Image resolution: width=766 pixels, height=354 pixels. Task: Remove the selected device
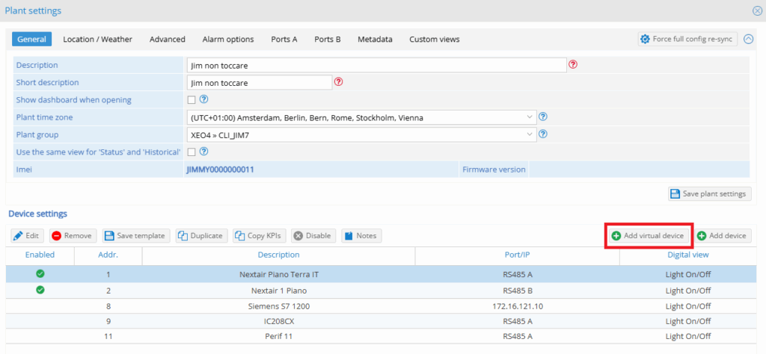tap(73, 235)
